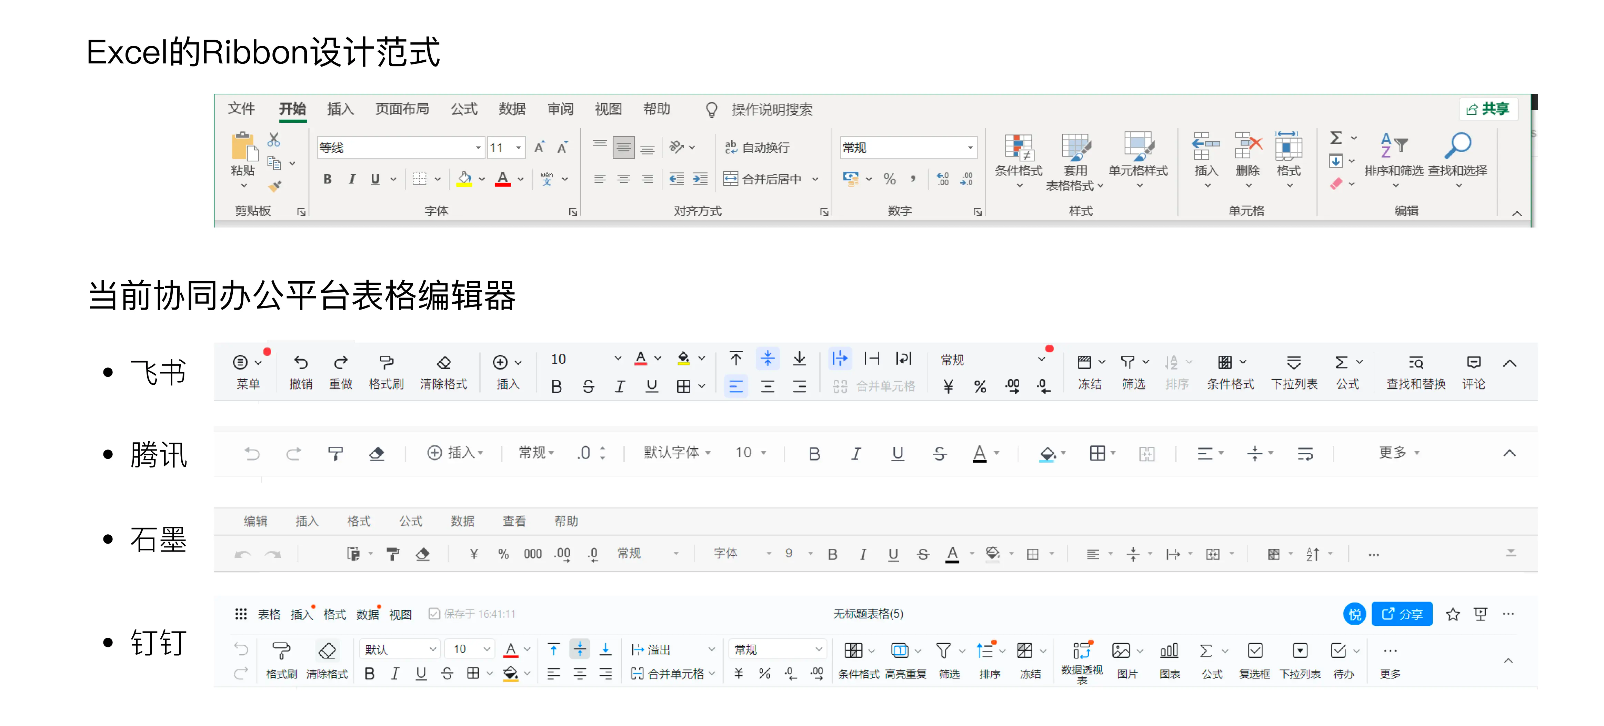
Task: Toggle underline in 石墨 toolbar
Action: [x=893, y=554]
